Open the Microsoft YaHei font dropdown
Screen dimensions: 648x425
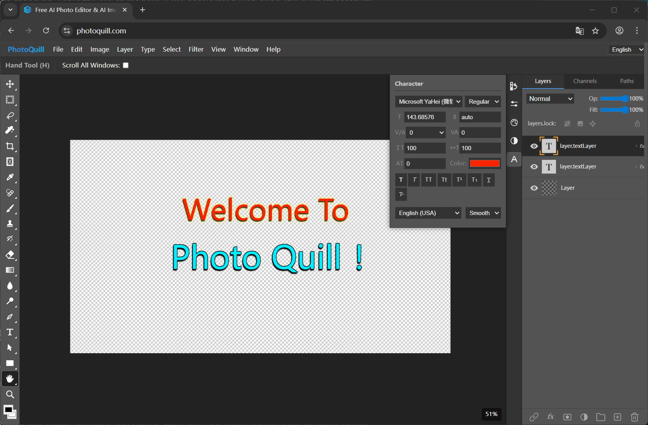[x=429, y=102]
